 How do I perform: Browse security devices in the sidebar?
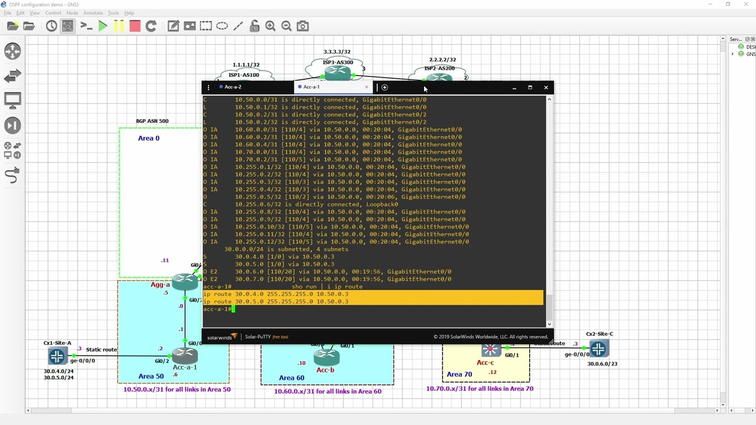click(12, 126)
